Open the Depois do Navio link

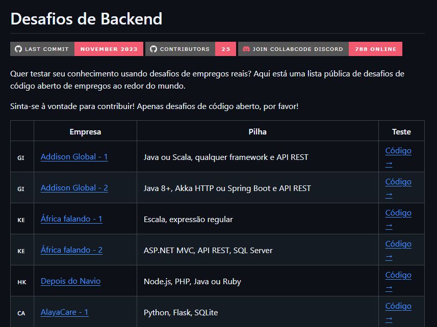[x=70, y=281]
